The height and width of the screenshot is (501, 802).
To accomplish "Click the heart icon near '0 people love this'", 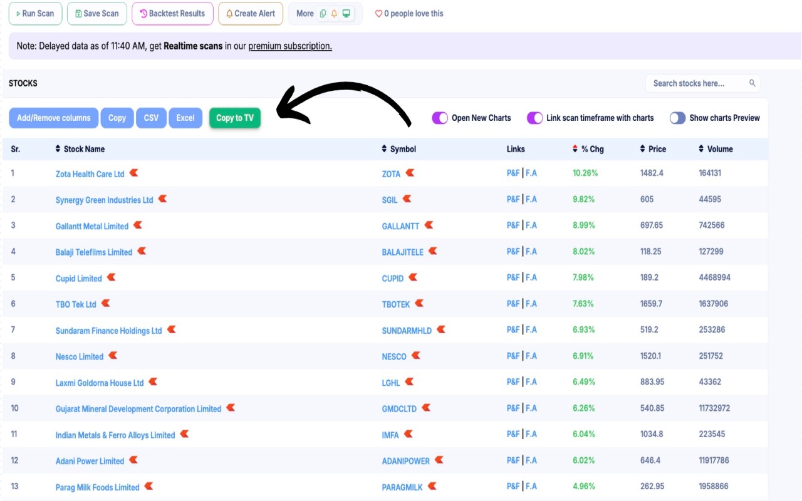I will (378, 13).
